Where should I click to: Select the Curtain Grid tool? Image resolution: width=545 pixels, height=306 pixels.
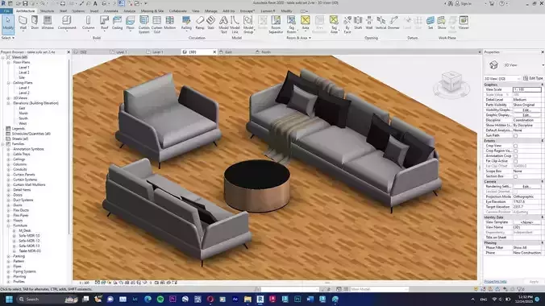(156, 25)
